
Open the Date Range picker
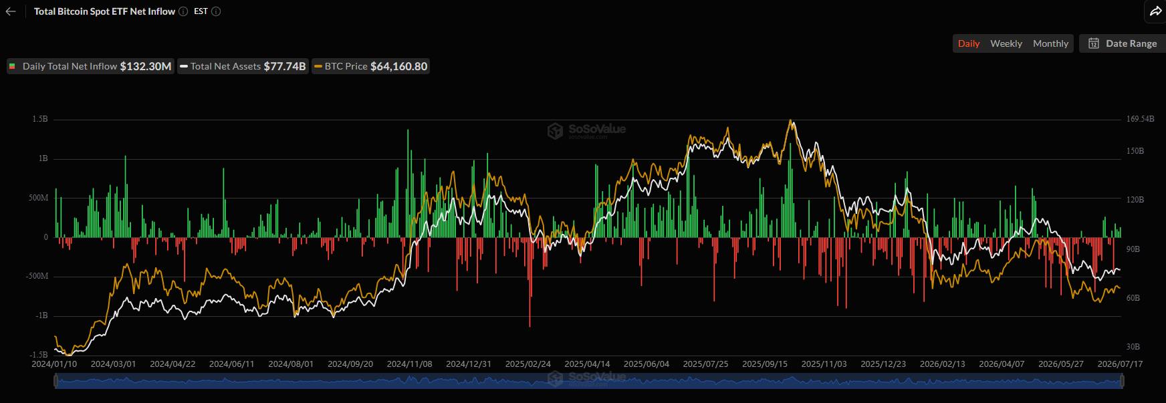(1123, 43)
